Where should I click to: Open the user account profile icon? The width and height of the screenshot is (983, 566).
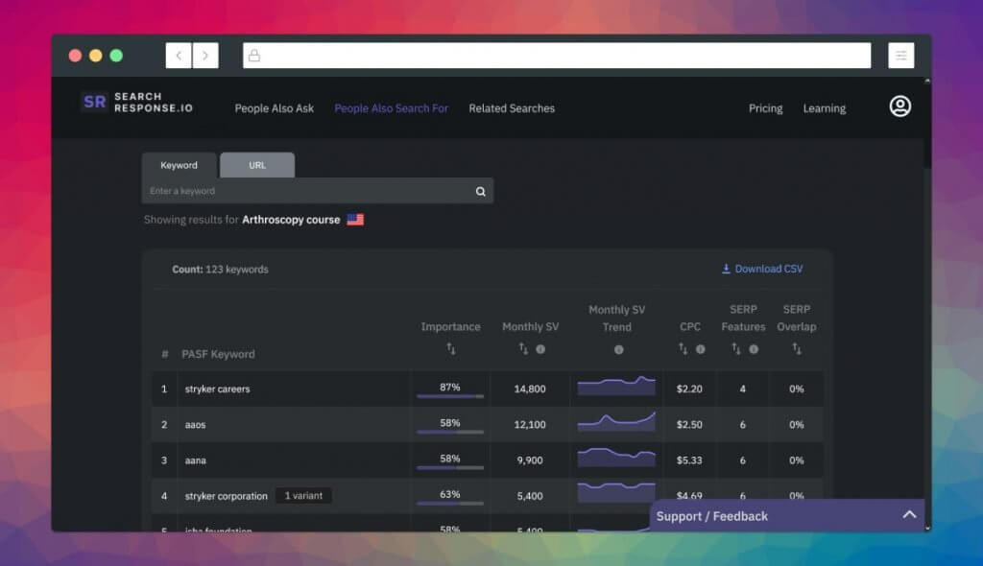899,106
